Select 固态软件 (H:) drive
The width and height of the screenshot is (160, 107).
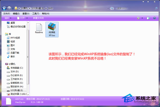coord(15,87)
